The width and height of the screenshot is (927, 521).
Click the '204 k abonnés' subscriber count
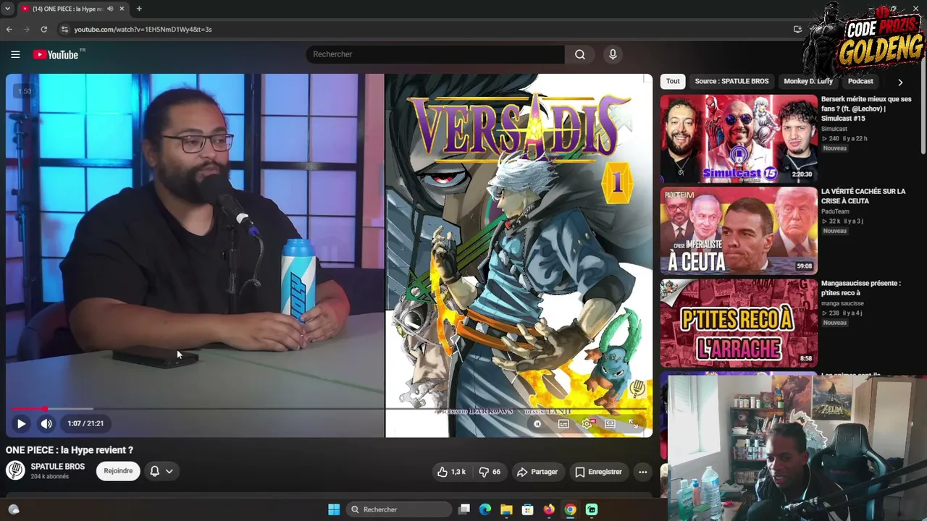[x=51, y=476]
